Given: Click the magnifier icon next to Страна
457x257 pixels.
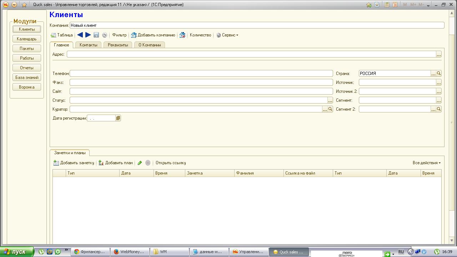Looking at the screenshot, I should [x=439, y=74].
